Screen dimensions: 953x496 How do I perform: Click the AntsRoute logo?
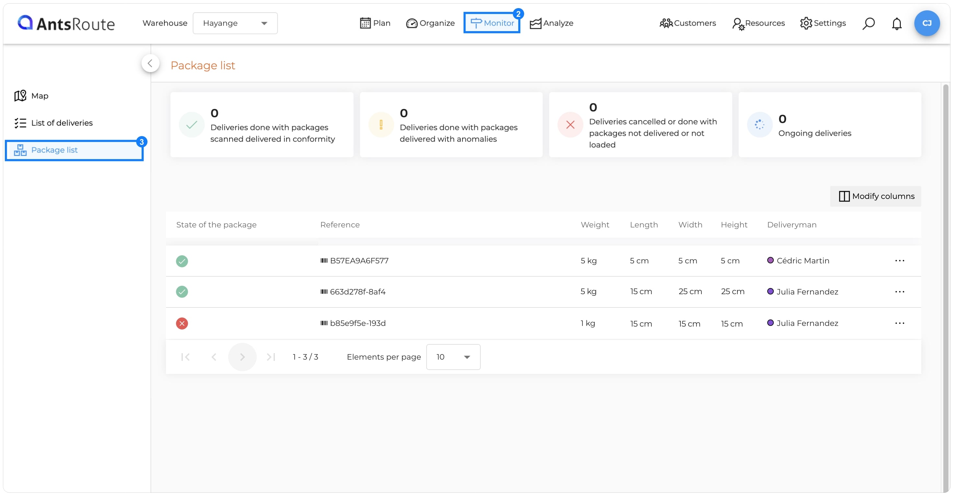pos(66,23)
